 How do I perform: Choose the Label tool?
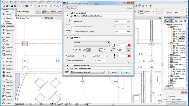tap(6, 37)
